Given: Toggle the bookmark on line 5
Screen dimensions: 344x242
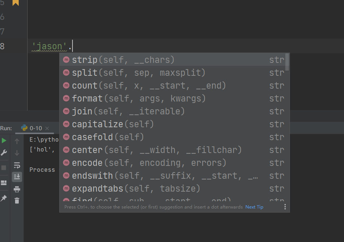Looking at the screenshot, I should (15, 3).
